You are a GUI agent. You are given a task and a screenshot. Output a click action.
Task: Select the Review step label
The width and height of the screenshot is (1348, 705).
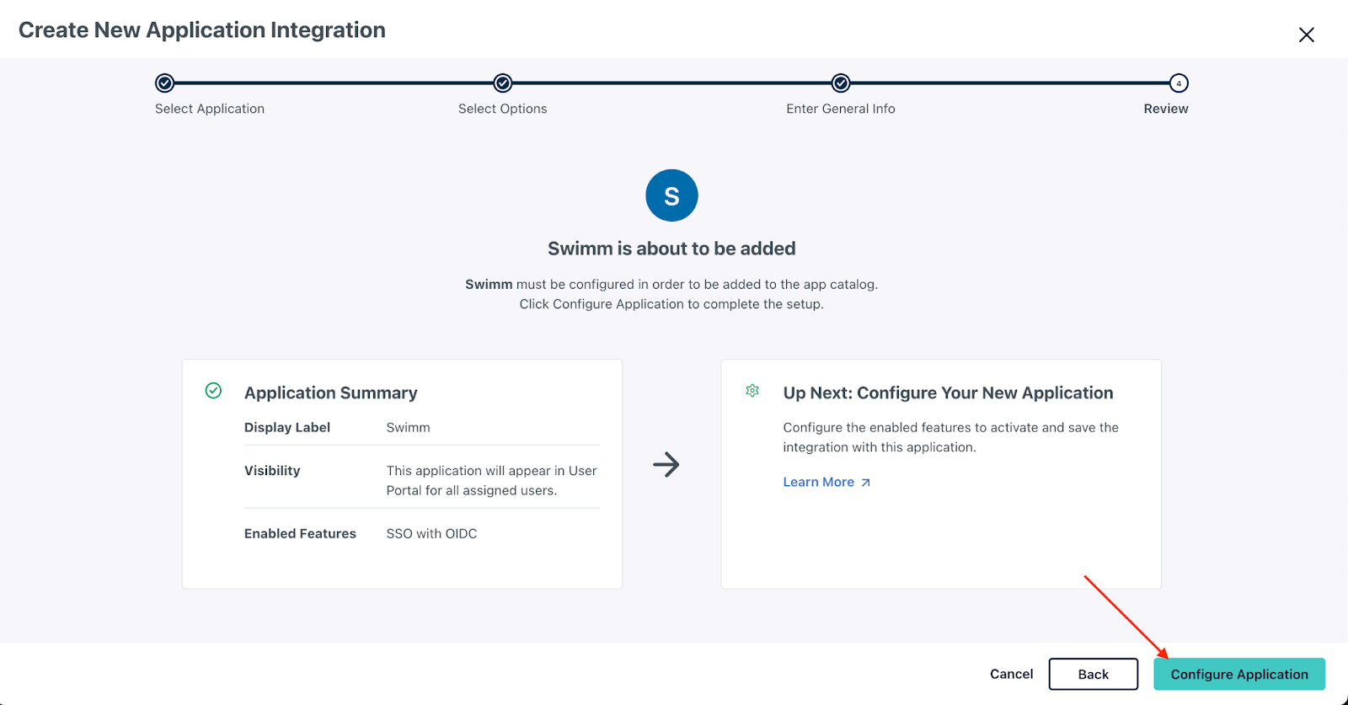(1166, 109)
